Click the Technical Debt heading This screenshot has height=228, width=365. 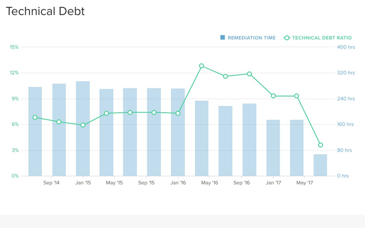tap(45, 11)
